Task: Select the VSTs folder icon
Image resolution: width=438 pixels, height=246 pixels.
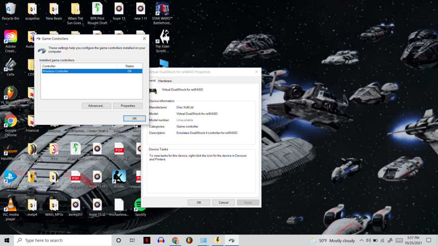Action: pyautogui.click(x=54, y=151)
